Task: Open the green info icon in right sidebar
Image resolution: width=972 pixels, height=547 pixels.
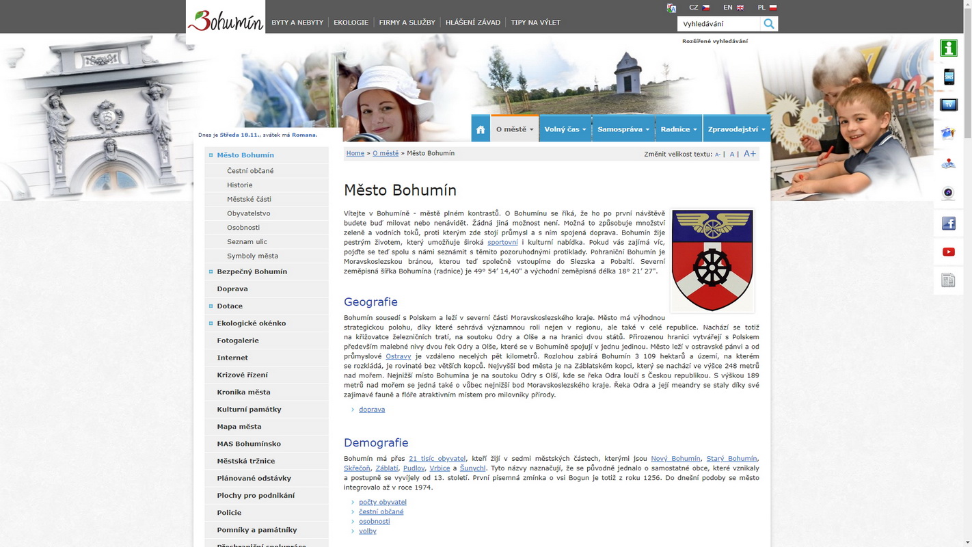Action: (948, 48)
